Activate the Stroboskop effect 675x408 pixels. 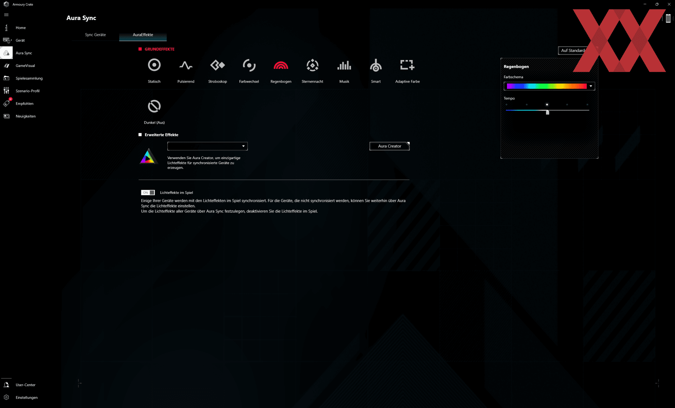[217, 65]
